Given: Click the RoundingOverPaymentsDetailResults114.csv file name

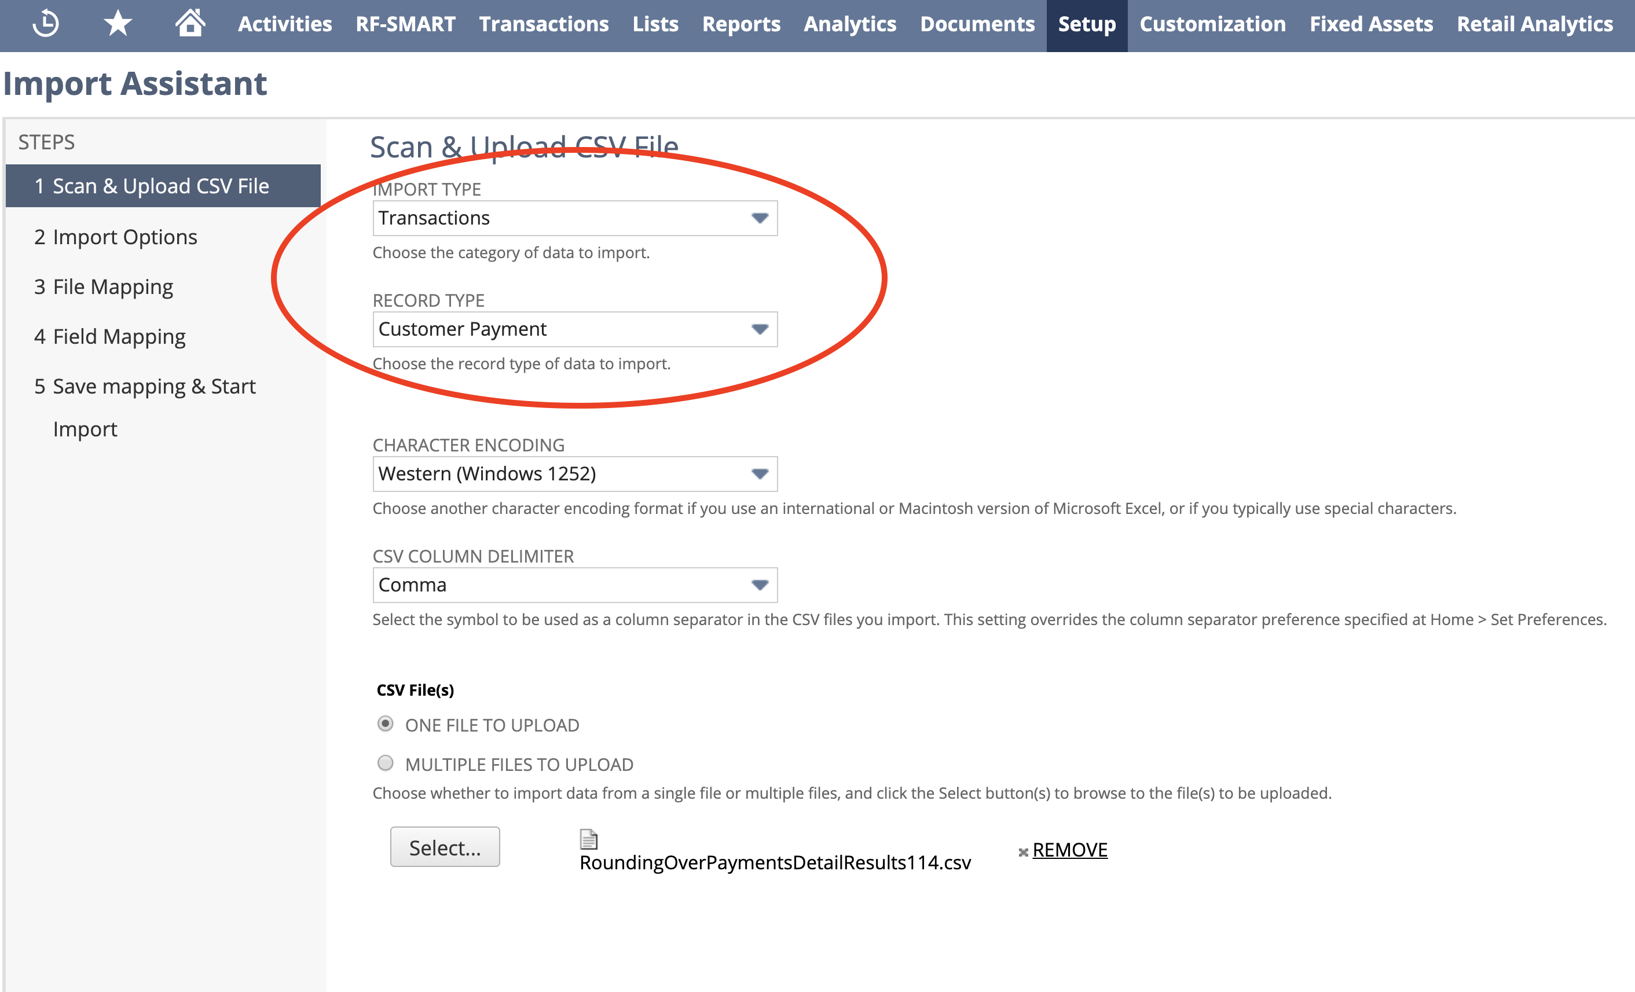Looking at the screenshot, I should coord(775,863).
